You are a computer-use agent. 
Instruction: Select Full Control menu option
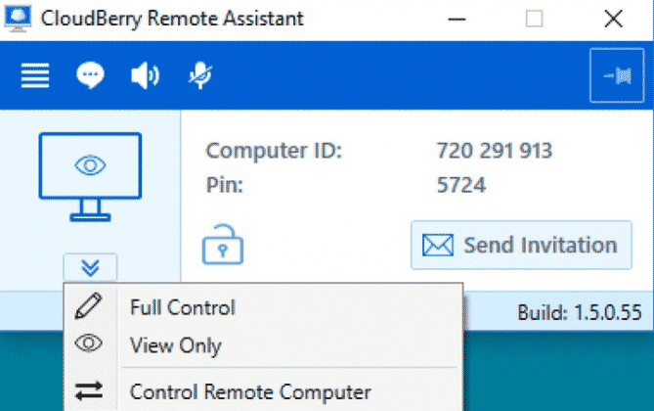click(x=263, y=308)
